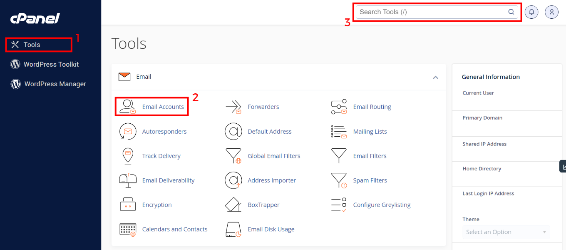Open the Forwarders tool icon

233,107
